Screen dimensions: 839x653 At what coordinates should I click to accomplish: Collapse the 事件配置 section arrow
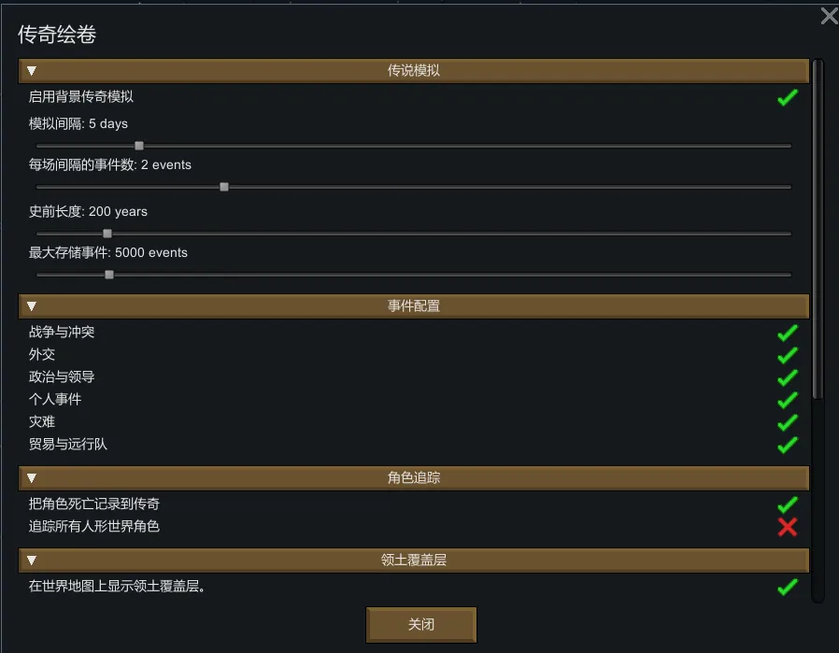[32, 306]
